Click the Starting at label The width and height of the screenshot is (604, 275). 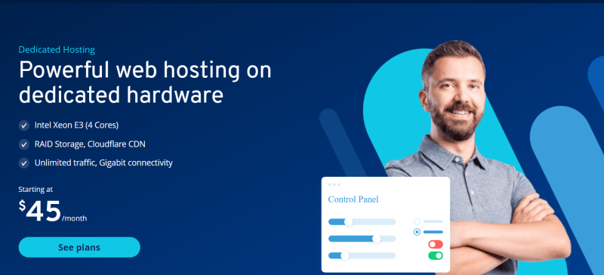(x=35, y=190)
